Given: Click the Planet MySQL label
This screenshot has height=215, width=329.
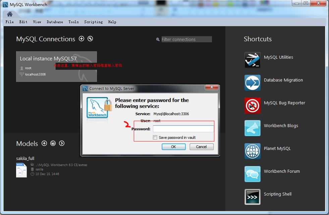Looking at the screenshot, I should click(277, 149).
